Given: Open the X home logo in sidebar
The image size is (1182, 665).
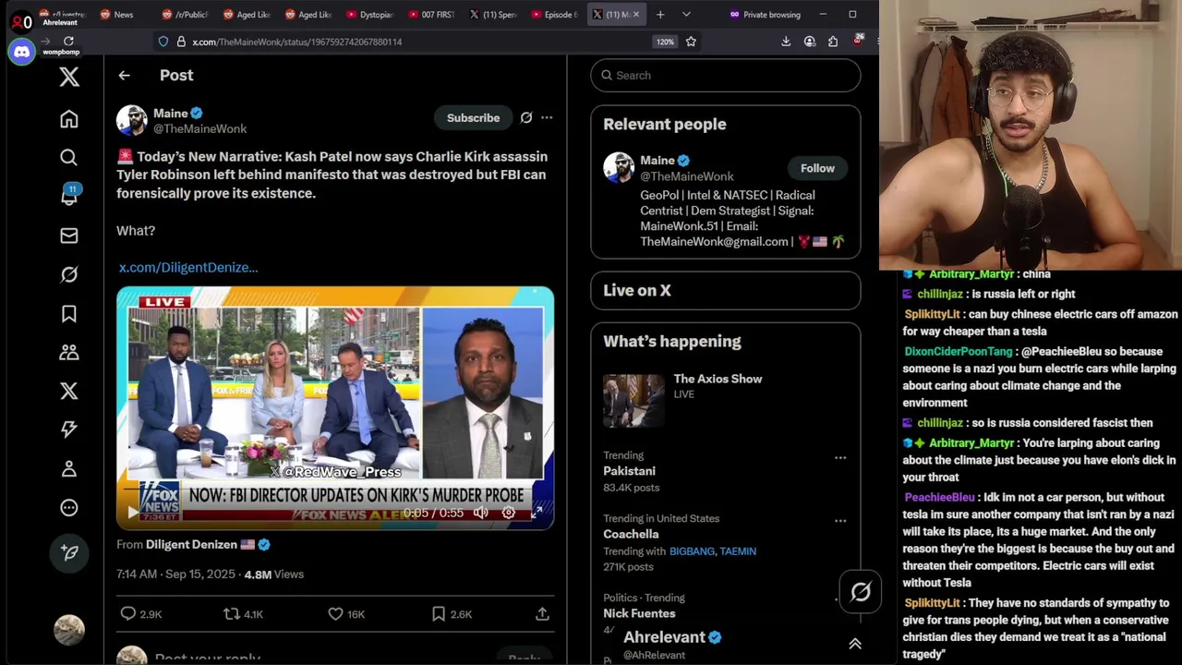Looking at the screenshot, I should pos(69,77).
